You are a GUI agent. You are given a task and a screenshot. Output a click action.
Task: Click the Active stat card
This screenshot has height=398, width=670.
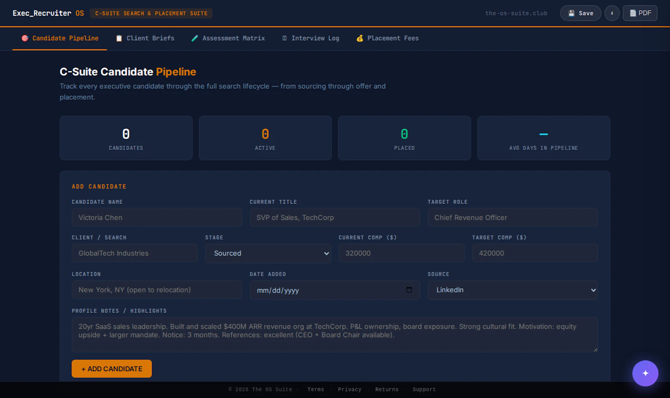[265, 138]
